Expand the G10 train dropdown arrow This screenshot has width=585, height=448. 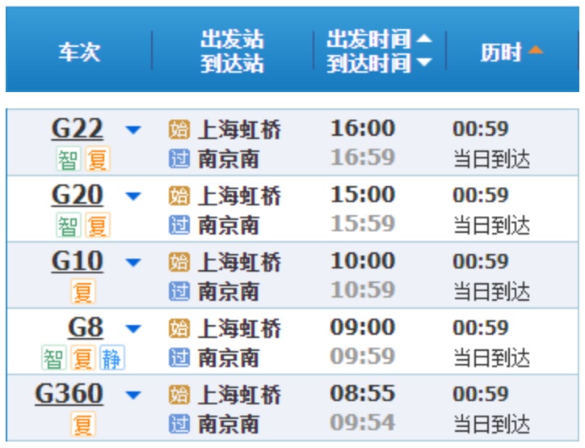pyautogui.click(x=133, y=262)
